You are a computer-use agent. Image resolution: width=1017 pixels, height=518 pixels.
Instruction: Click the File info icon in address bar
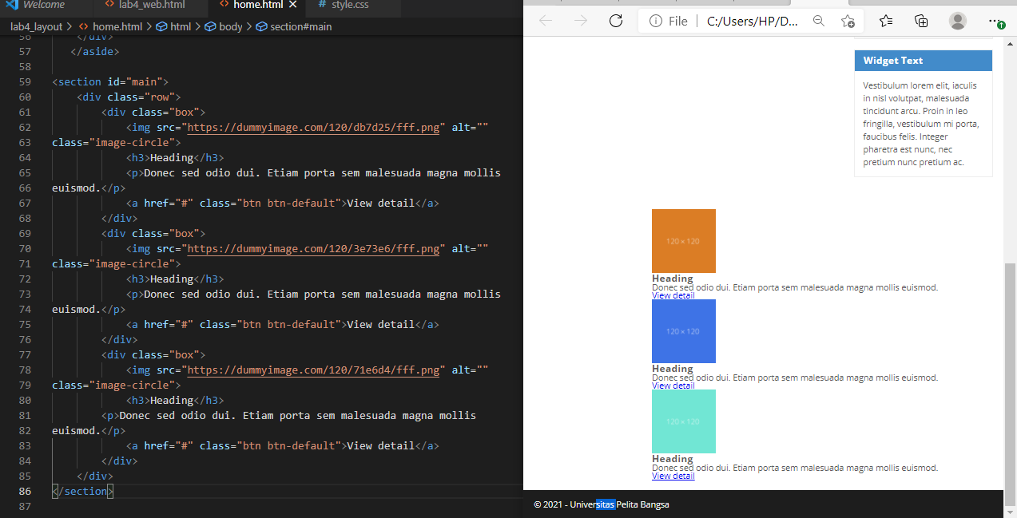(654, 21)
